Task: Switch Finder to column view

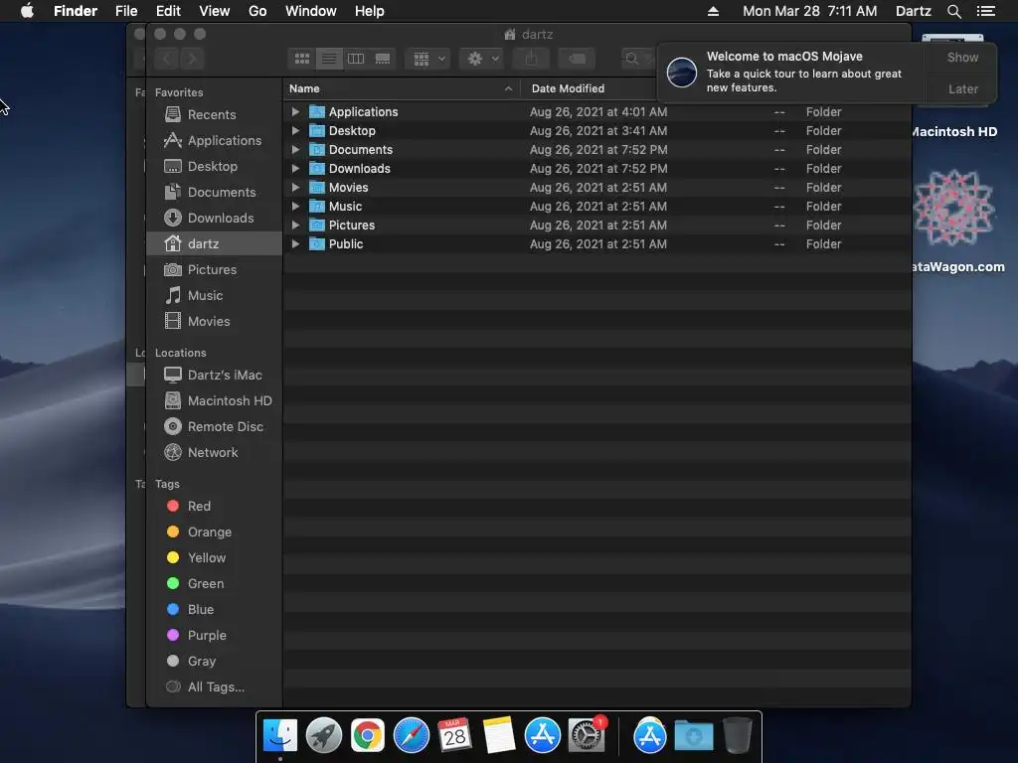Action: tap(356, 59)
